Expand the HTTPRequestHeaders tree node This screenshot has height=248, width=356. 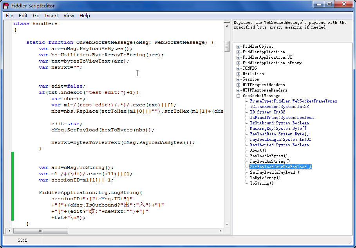pyautogui.click(x=238, y=85)
